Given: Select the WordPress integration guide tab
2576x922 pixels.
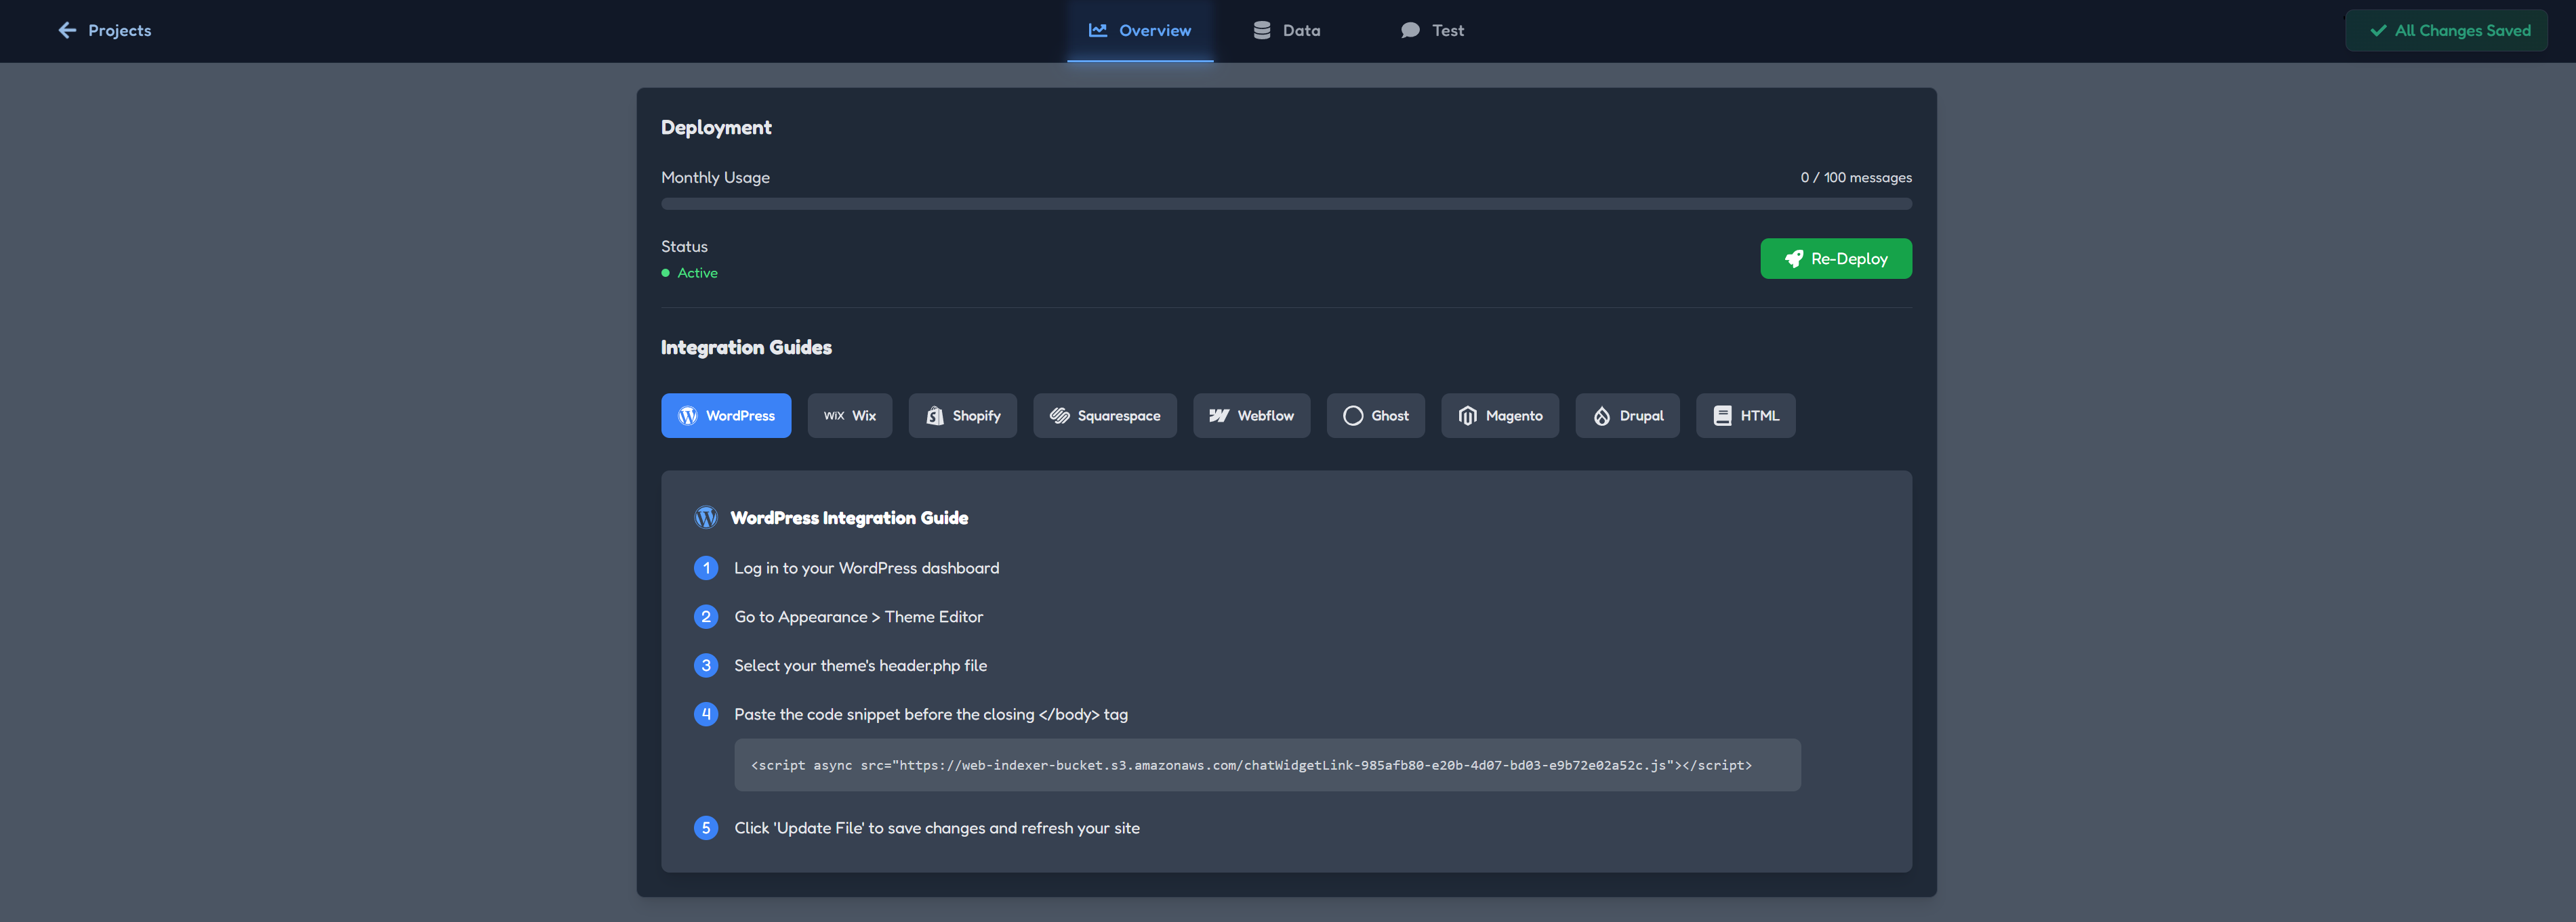Looking at the screenshot, I should pos(726,416).
